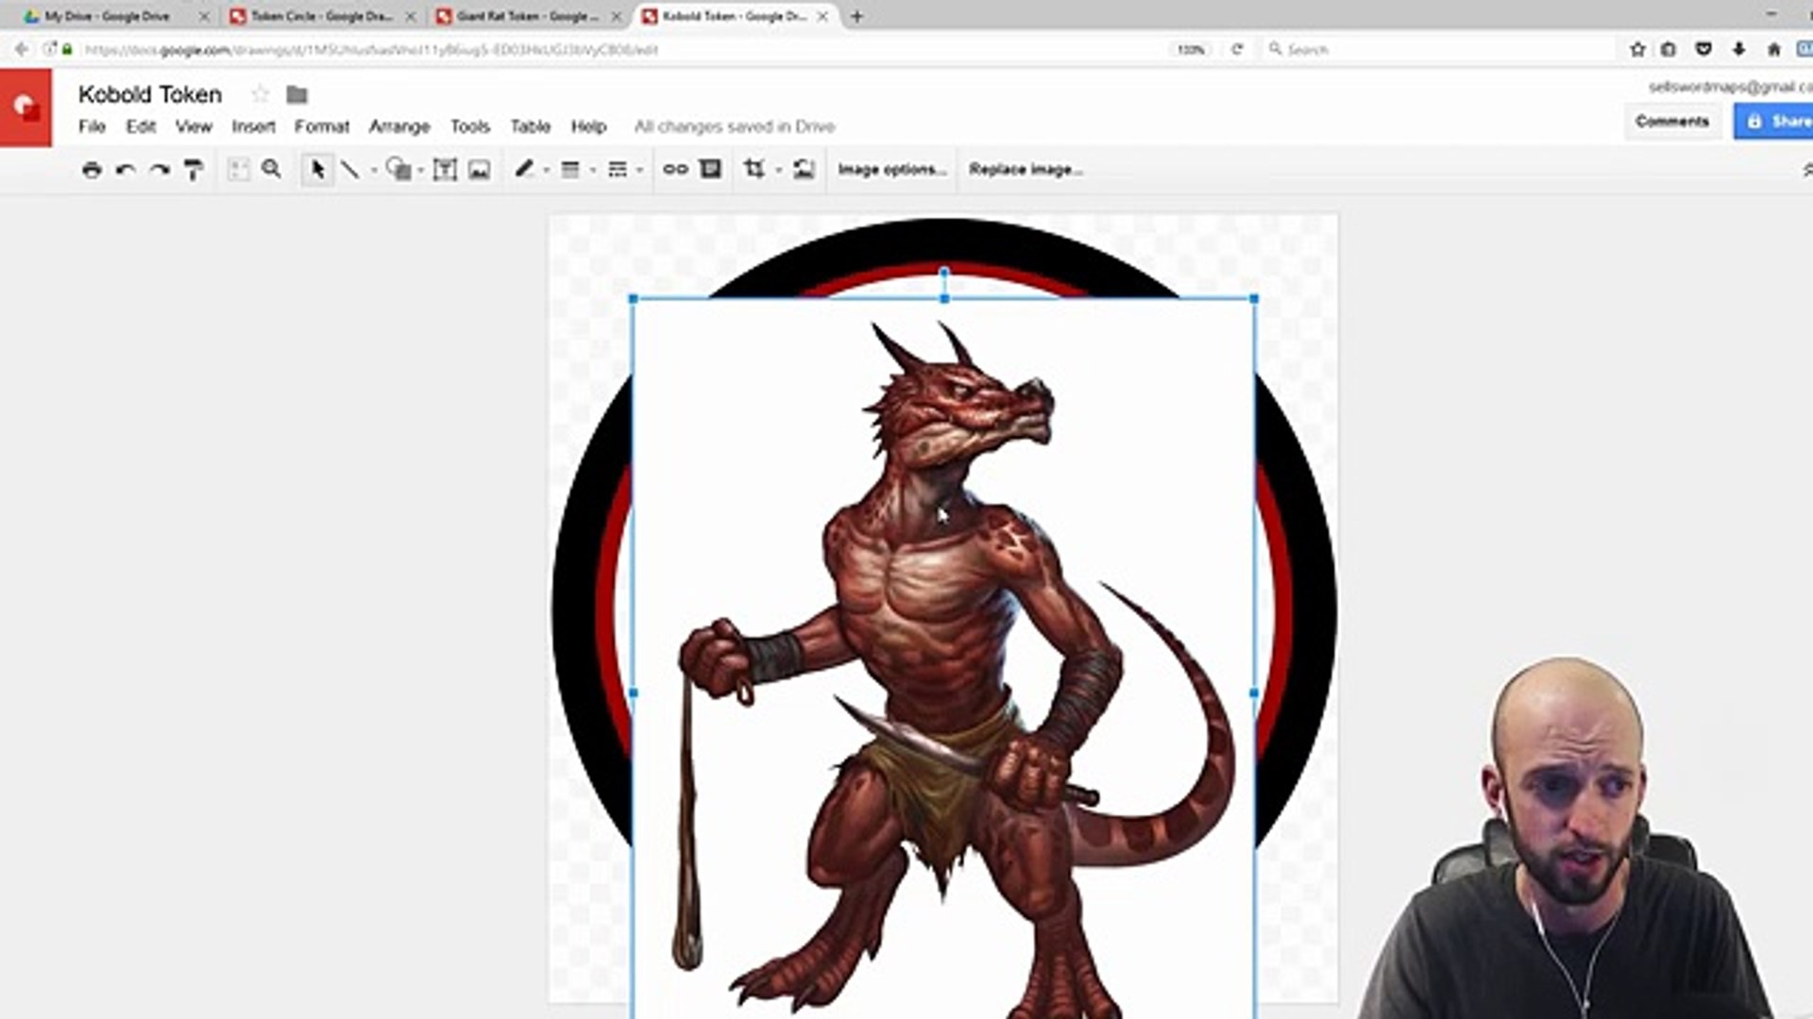
Task: Activate the Select arrow tool
Action: 317,170
